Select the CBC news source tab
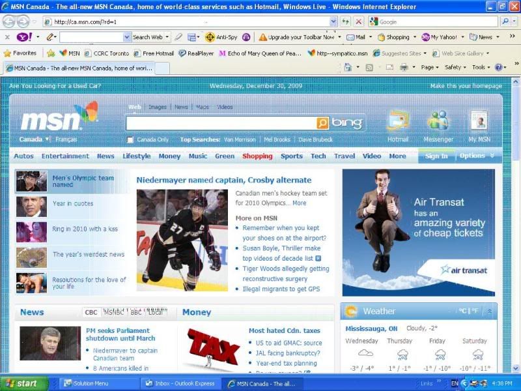 click(x=91, y=313)
